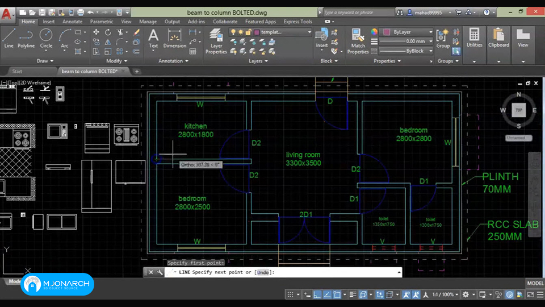Insert a Table from Annotation panel
The image size is (545, 307).
click(193, 52)
